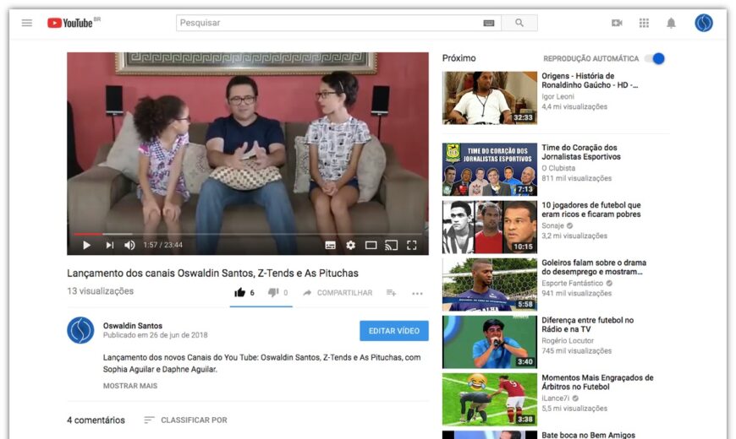Toggle Reprodução Automática switch
The height and width of the screenshot is (439, 736).
[655, 58]
